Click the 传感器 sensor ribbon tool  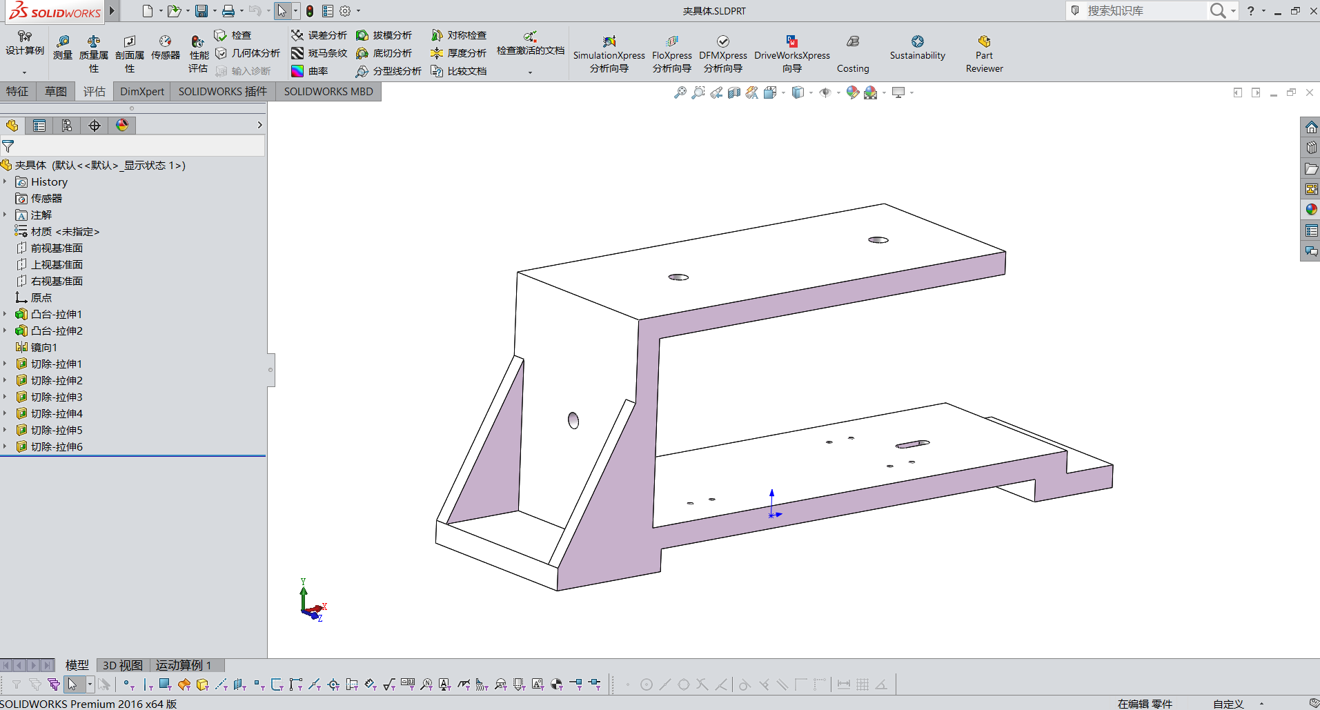coord(166,48)
